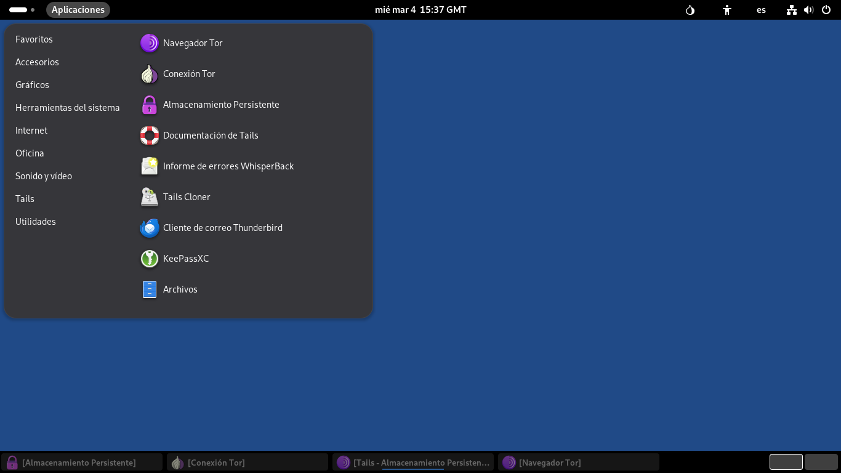Click the Almacenamiento Persistente padlock icon
The height and width of the screenshot is (473, 841).
(x=150, y=105)
